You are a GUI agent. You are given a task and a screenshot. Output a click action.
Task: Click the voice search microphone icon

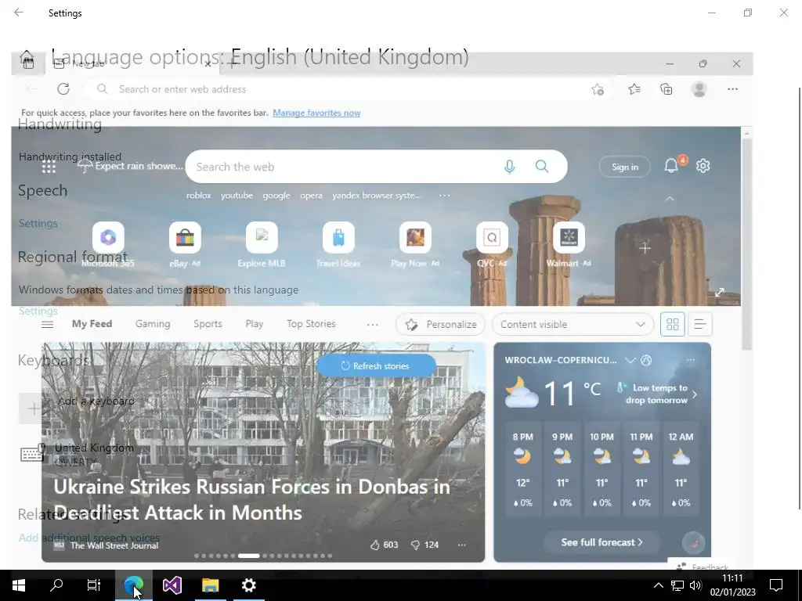coord(509,167)
